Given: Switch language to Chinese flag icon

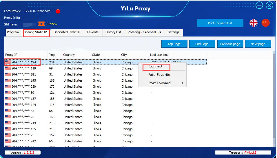Looking at the screenshot, I should coord(265,23).
